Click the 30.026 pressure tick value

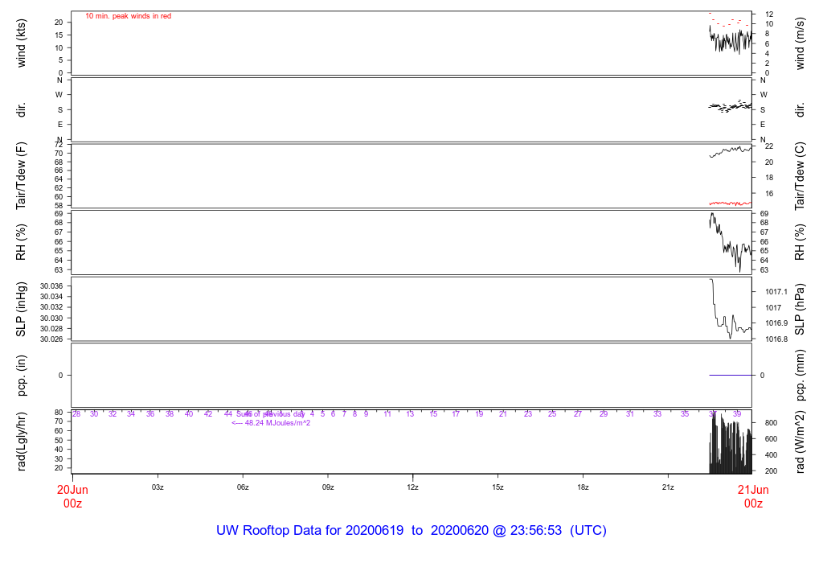click(51, 339)
